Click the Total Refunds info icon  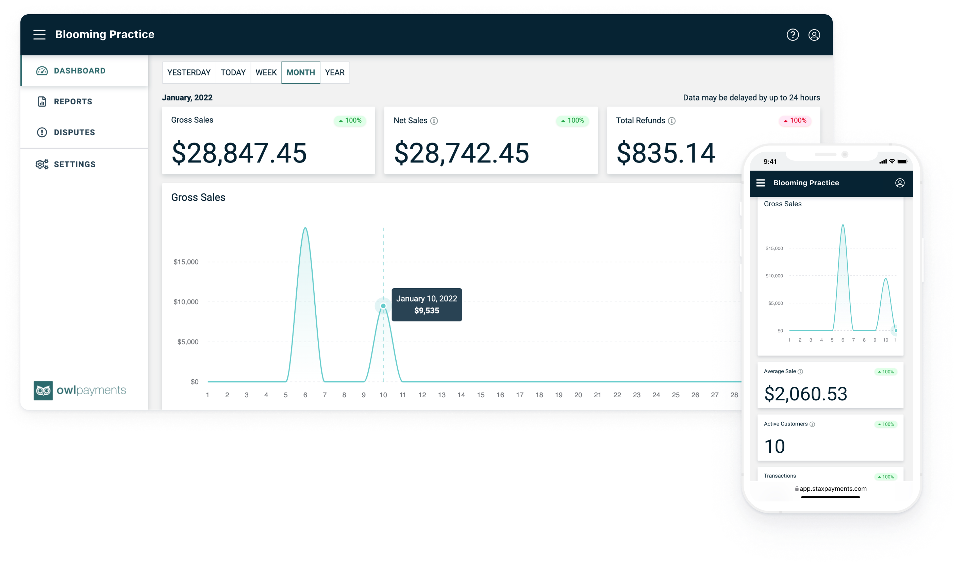671,121
